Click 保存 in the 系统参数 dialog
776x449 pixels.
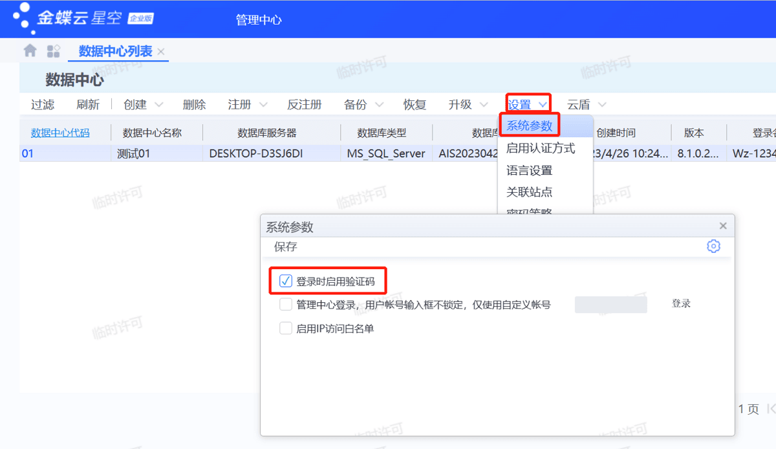click(x=285, y=246)
